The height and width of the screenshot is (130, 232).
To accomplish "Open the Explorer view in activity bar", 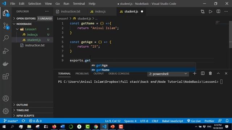I will 6,13.
